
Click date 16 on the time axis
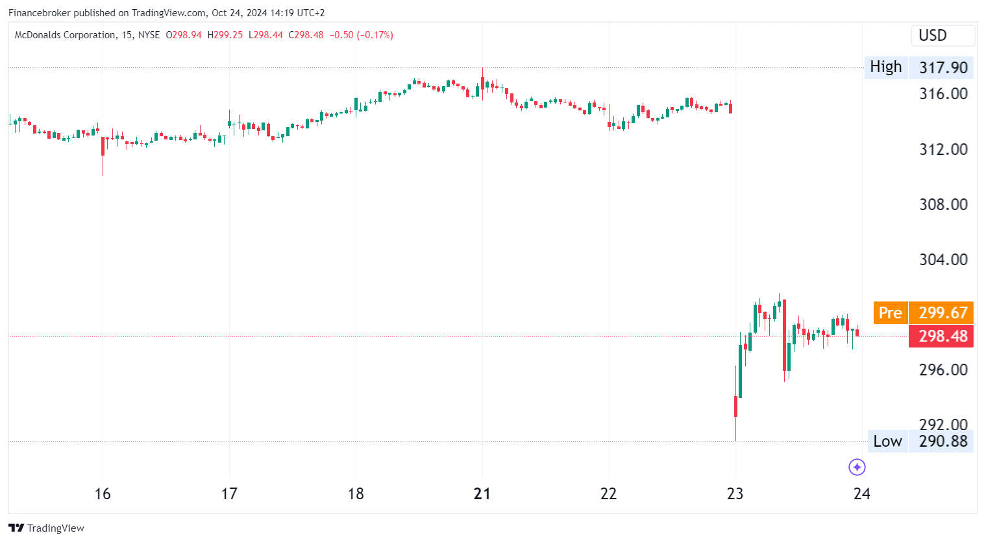click(103, 494)
